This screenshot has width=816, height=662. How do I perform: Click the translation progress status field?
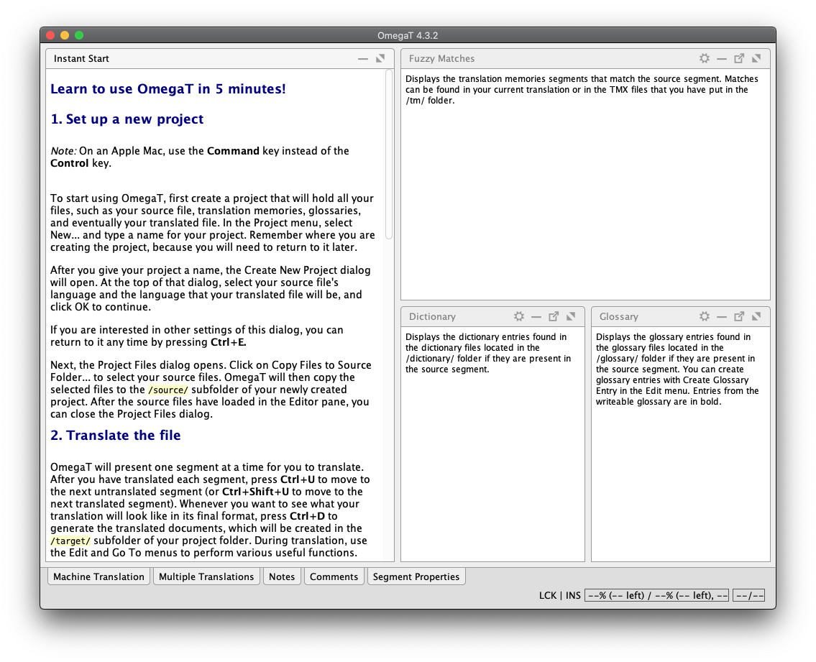[x=657, y=595]
